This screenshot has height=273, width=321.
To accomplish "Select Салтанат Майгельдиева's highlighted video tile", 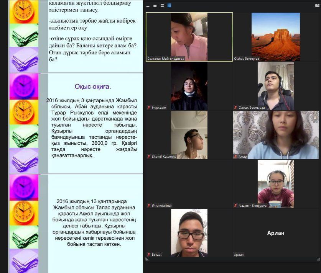I will pos(189,36).
